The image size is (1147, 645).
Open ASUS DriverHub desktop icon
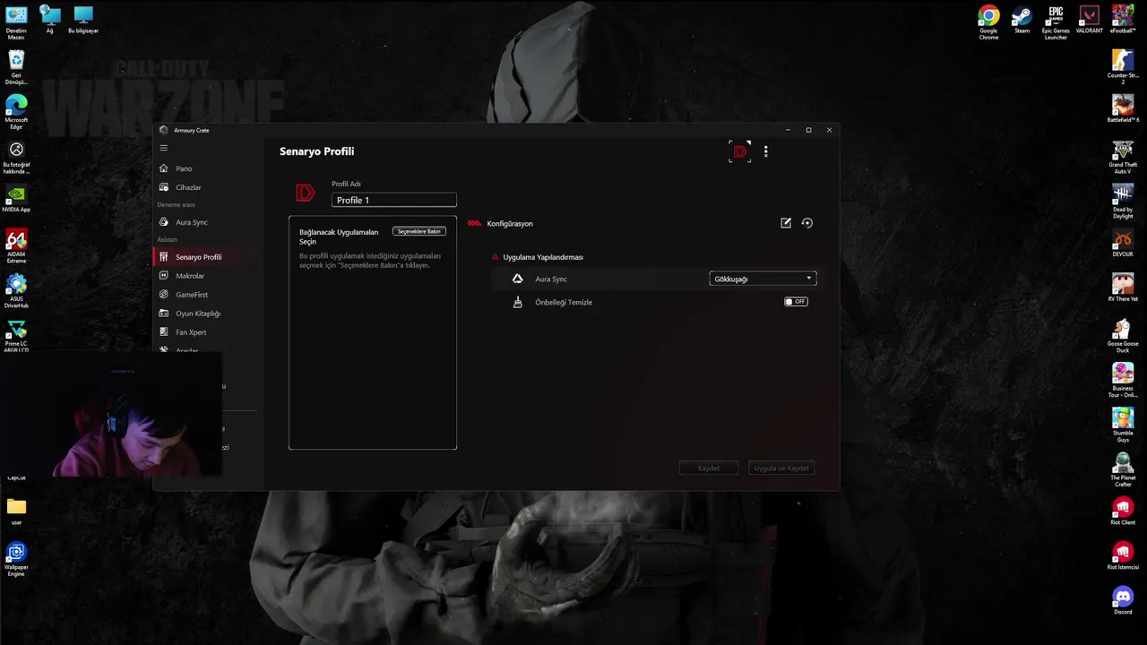[x=16, y=291]
